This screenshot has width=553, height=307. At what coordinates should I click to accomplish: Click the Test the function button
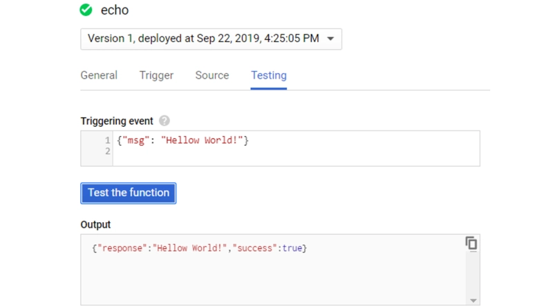click(x=129, y=193)
